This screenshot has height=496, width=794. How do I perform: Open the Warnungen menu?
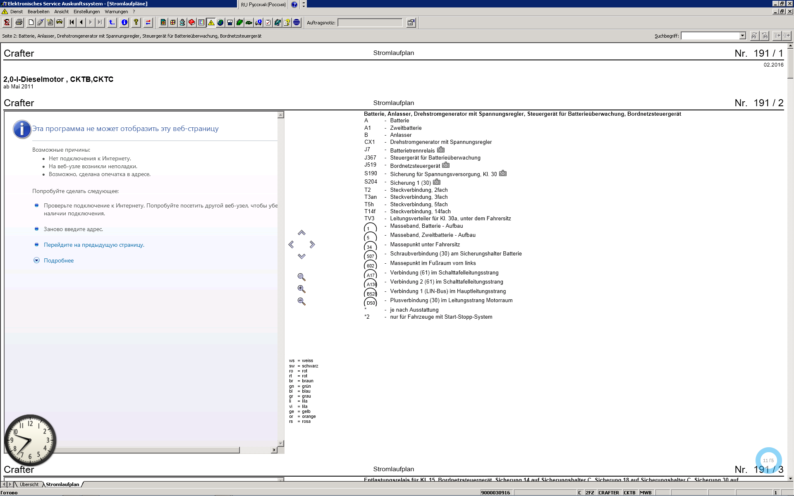pos(116,12)
